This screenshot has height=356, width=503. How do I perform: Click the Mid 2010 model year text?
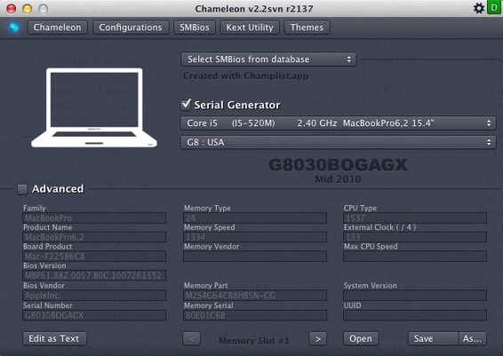point(338,179)
